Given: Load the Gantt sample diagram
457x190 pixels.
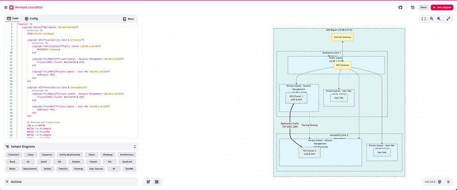Looking at the screenshot, I should 44,162.
